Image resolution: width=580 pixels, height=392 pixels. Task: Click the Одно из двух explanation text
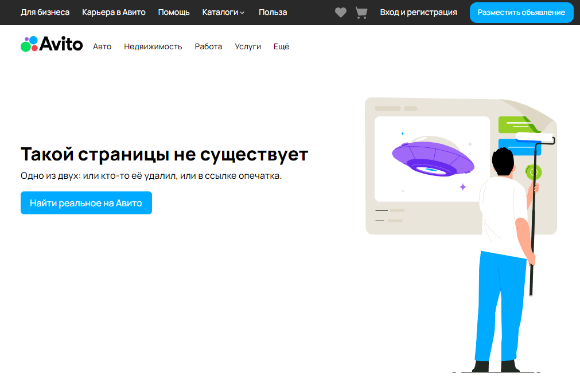pyautogui.click(x=151, y=176)
